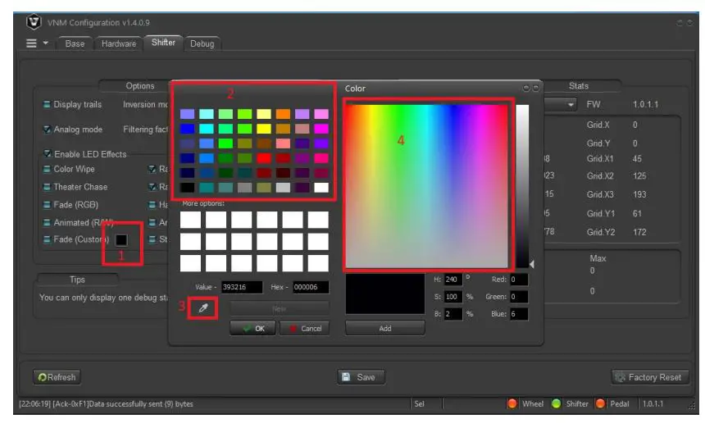Pick the pure red swatch in palette
This screenshot has width=705, height=423.
(264, 158)
